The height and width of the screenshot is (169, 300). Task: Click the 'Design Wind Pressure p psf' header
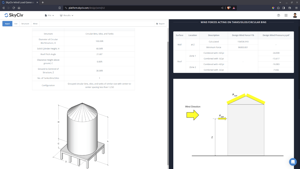(x=276, y=35)
